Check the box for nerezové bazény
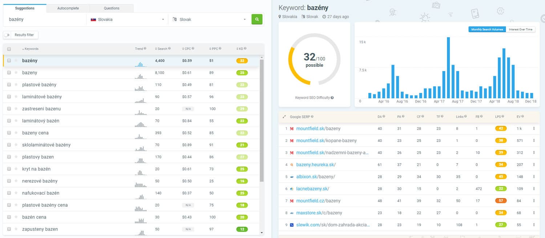Viewport: 545px width, 238px height. pos(9,181)
